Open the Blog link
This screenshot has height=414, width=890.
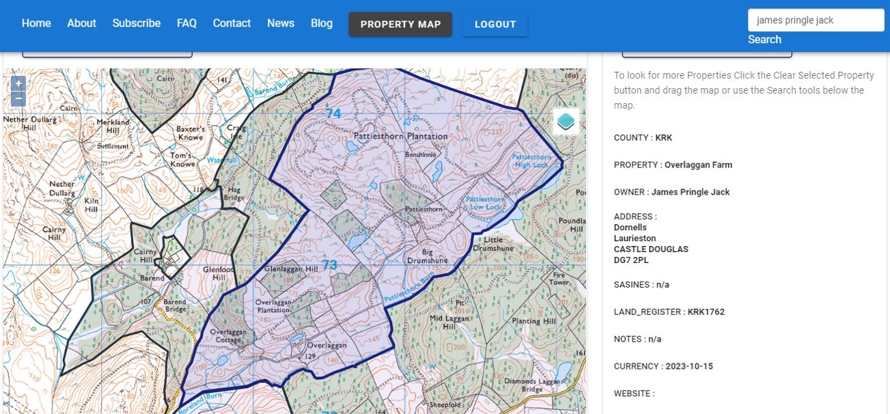(322, 23)
